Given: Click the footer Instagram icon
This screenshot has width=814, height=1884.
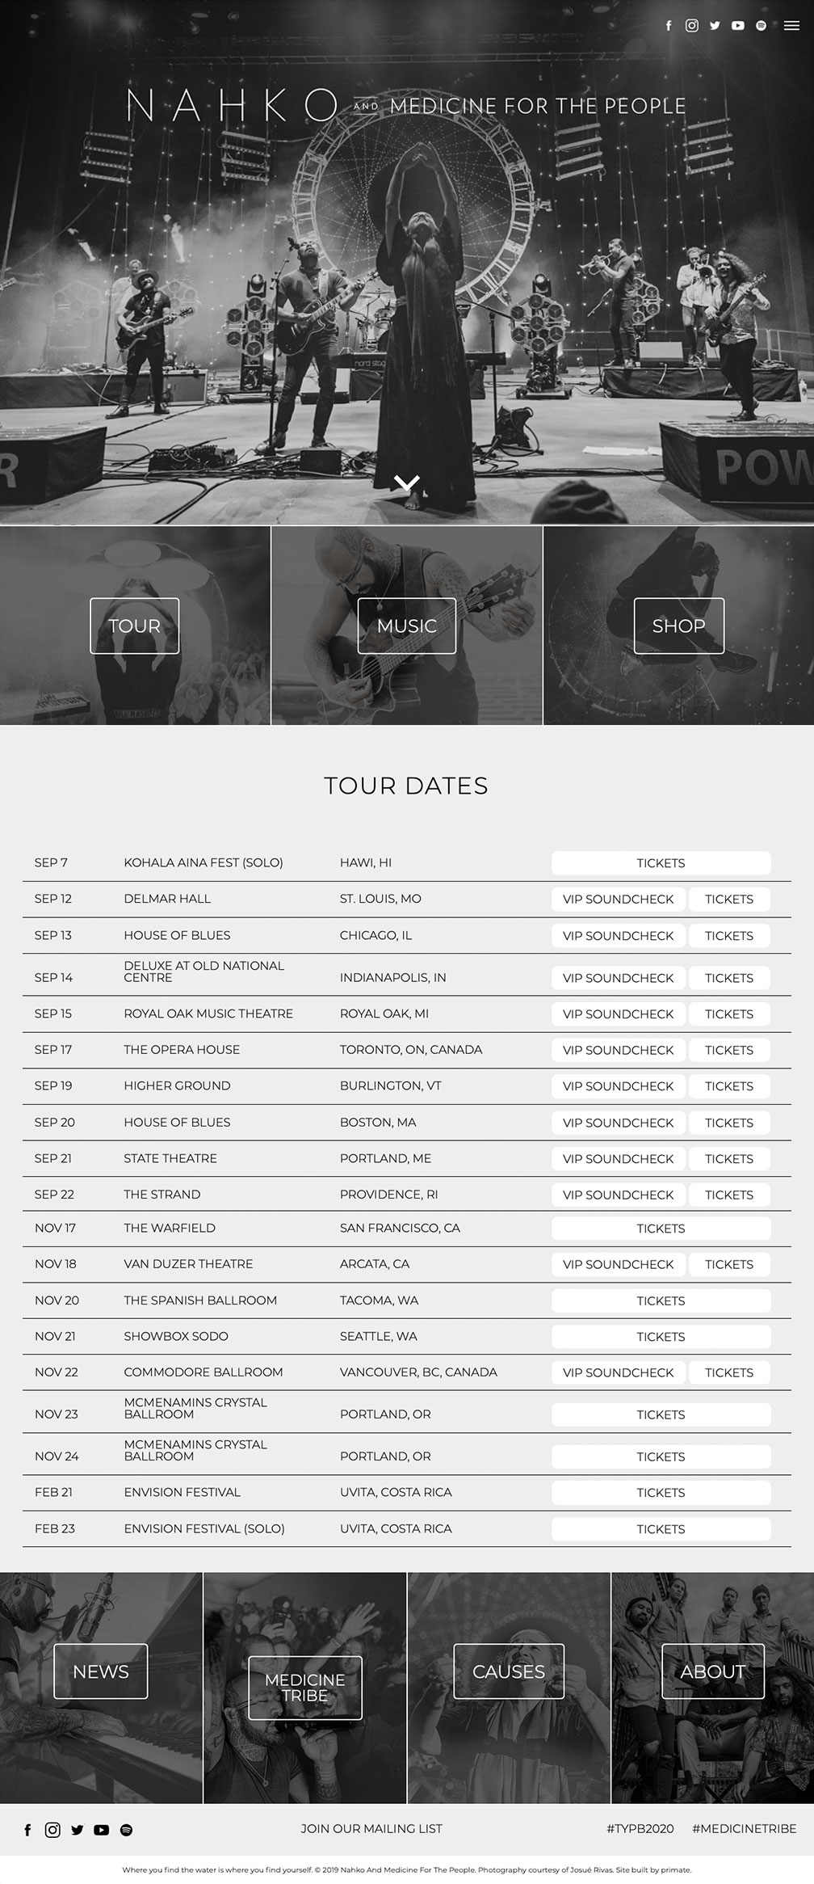Looking at the screenshot, I should 52,1830.
